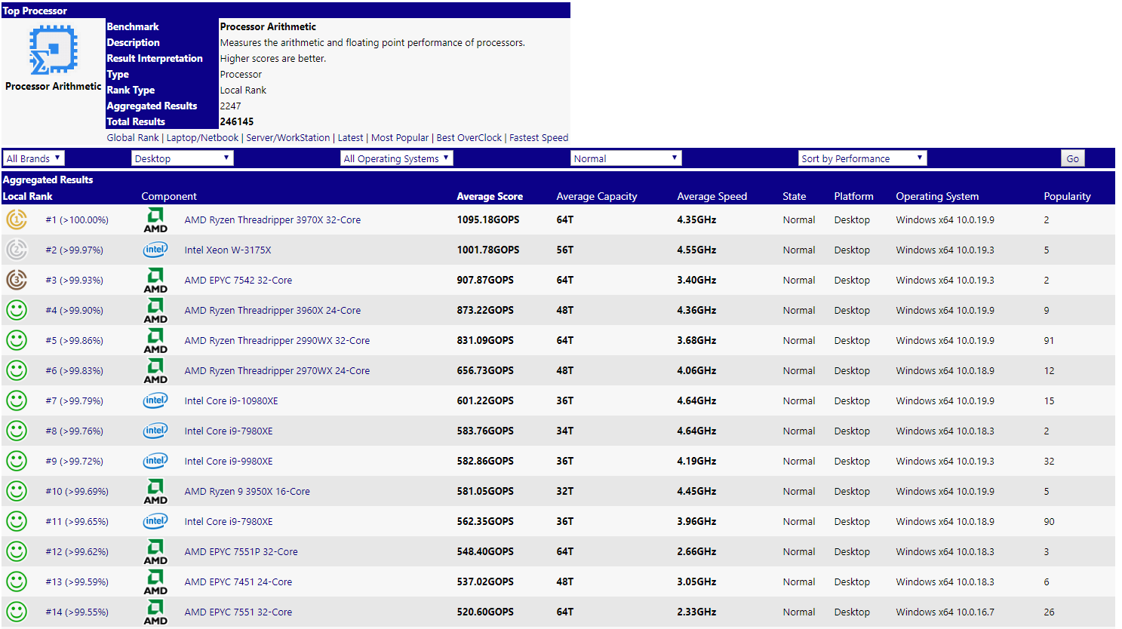The image size is (1122, 629).
Task: Click AMD Ryzen Threadripper 2990WX 32-Core name
Action: point(277,340)
